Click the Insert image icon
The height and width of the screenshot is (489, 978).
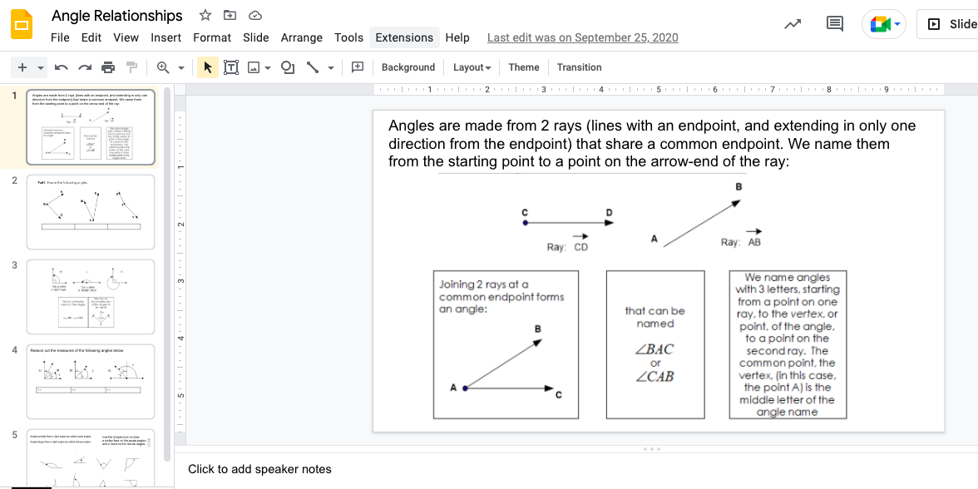254,67
